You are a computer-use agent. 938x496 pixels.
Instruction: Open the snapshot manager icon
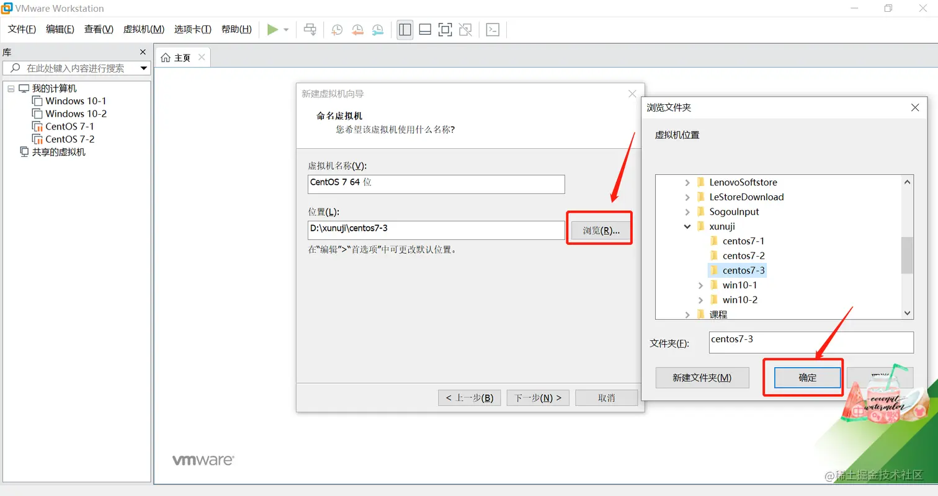click(378, 29)
